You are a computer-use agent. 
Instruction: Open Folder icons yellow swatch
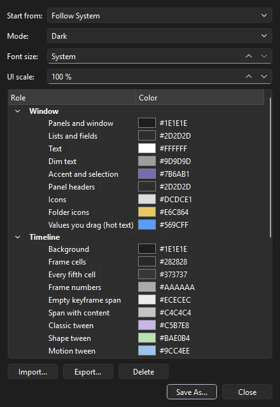(147, 212)
